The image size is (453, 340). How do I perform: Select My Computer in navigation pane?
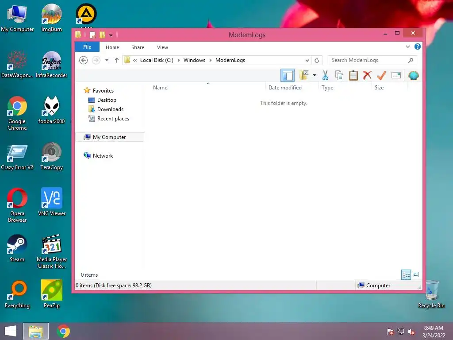110,137
